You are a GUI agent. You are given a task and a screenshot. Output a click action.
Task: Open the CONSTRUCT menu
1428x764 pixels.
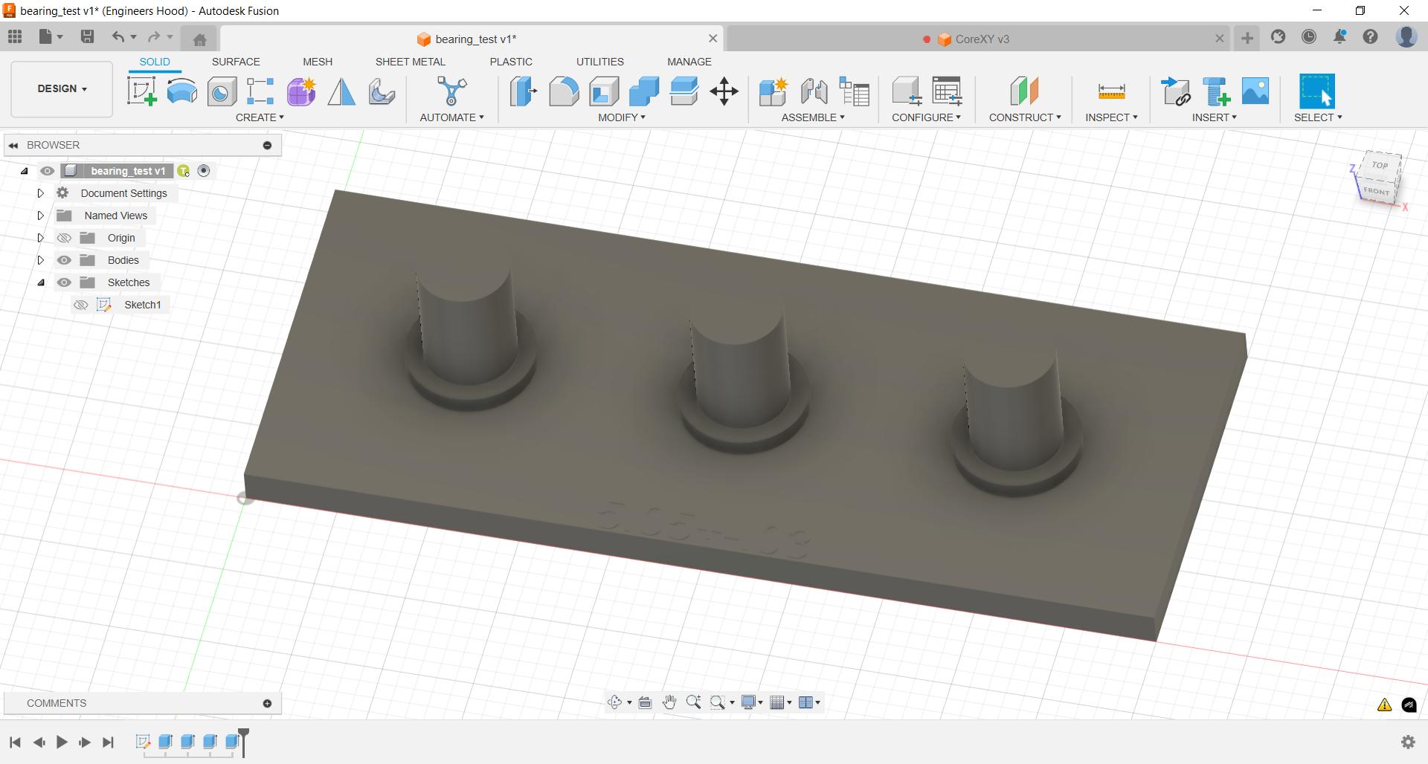point(1024,117)
